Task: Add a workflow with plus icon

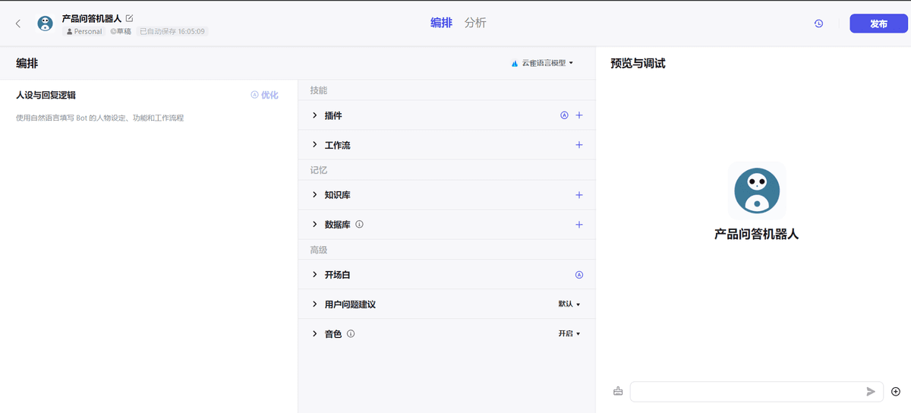Action: click(x=579, y=145)
